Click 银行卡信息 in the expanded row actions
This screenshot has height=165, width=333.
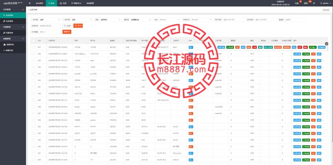click(268, 47)
